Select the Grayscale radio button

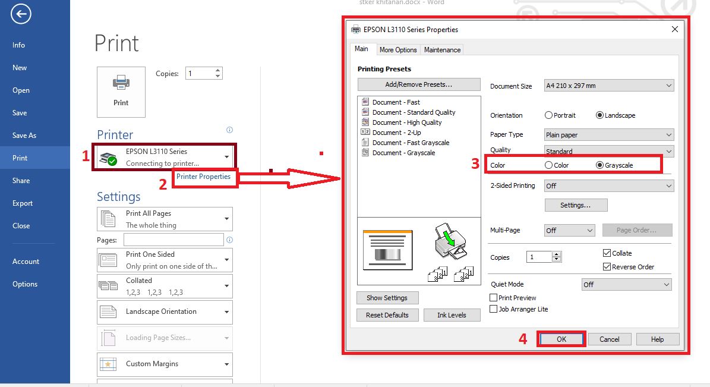coord(599,165)
